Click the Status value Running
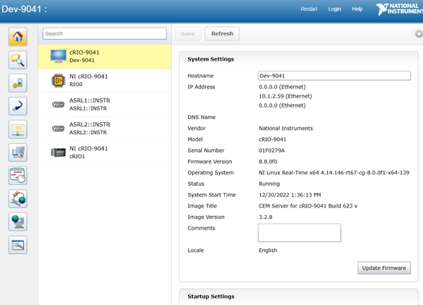Viewport: 423px width, 305px height. click(269, 184)
